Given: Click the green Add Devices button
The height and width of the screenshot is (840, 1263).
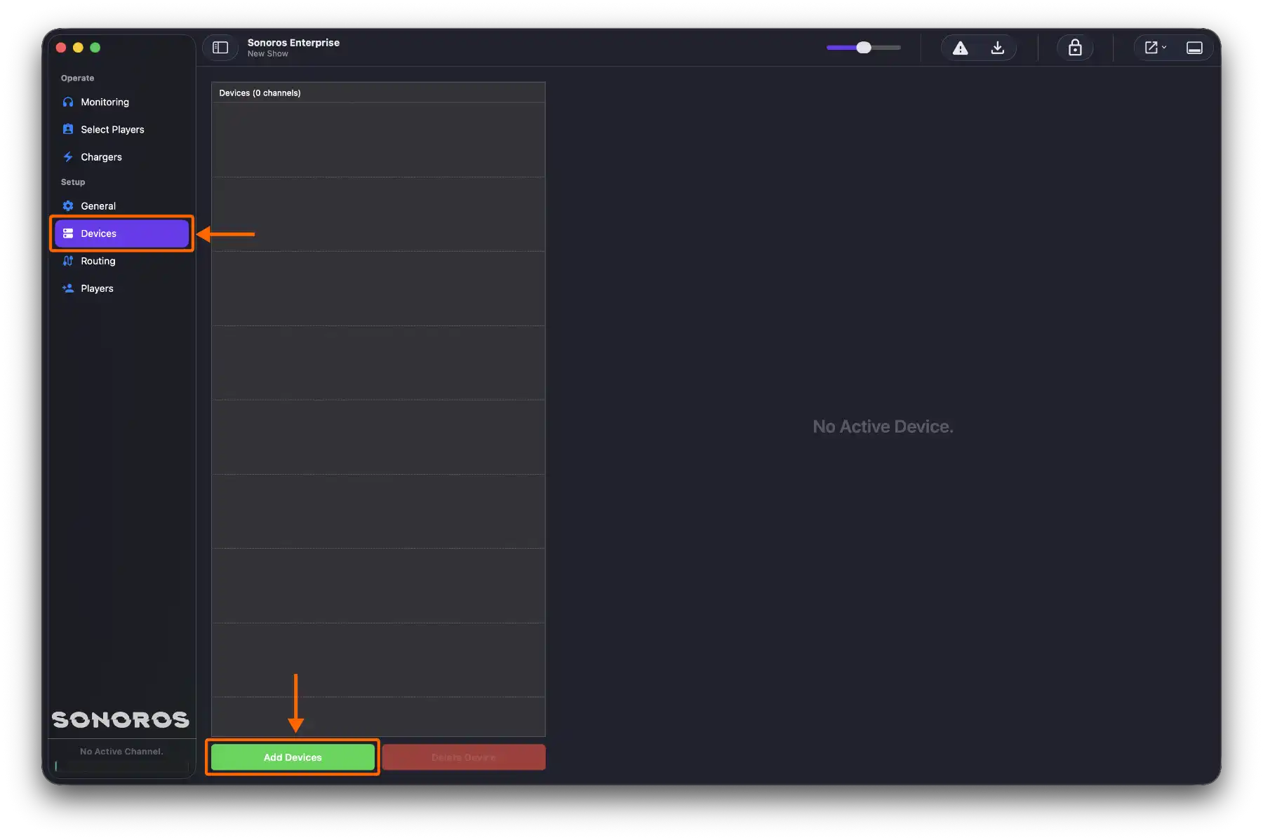Looking at the screenshot, I should [293, 757].
